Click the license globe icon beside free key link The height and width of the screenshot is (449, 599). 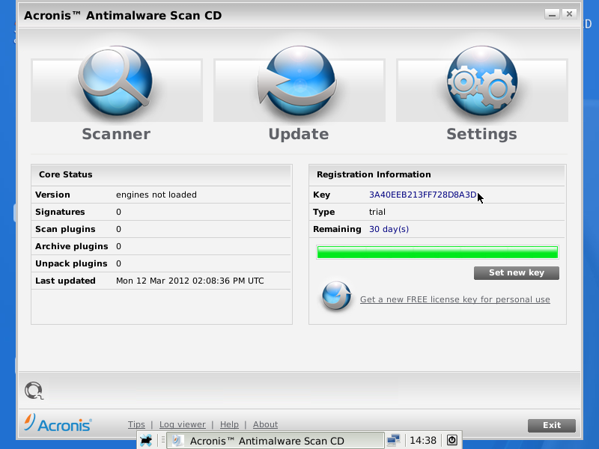click(336, 296)
